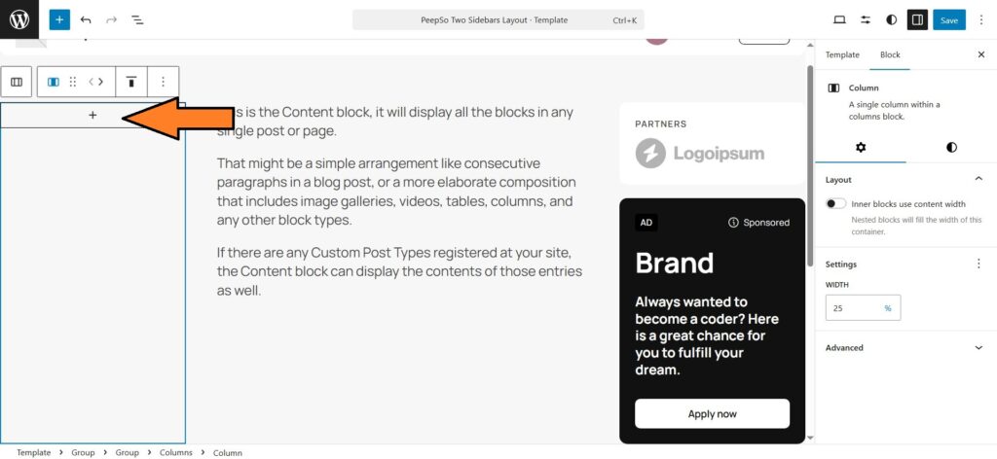Enable Inner blocks use content width
997x459 pixels.
click(x=835, y=204)
